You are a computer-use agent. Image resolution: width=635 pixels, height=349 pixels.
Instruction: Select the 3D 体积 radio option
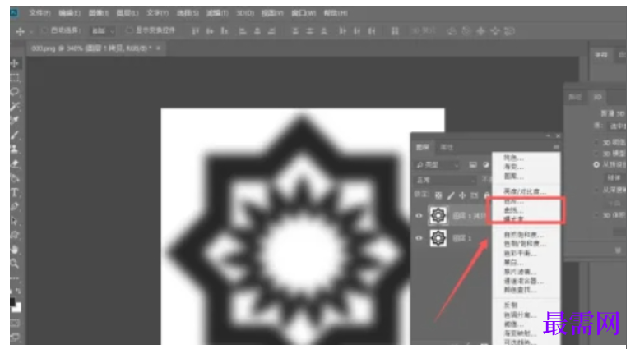pos(596,215)
